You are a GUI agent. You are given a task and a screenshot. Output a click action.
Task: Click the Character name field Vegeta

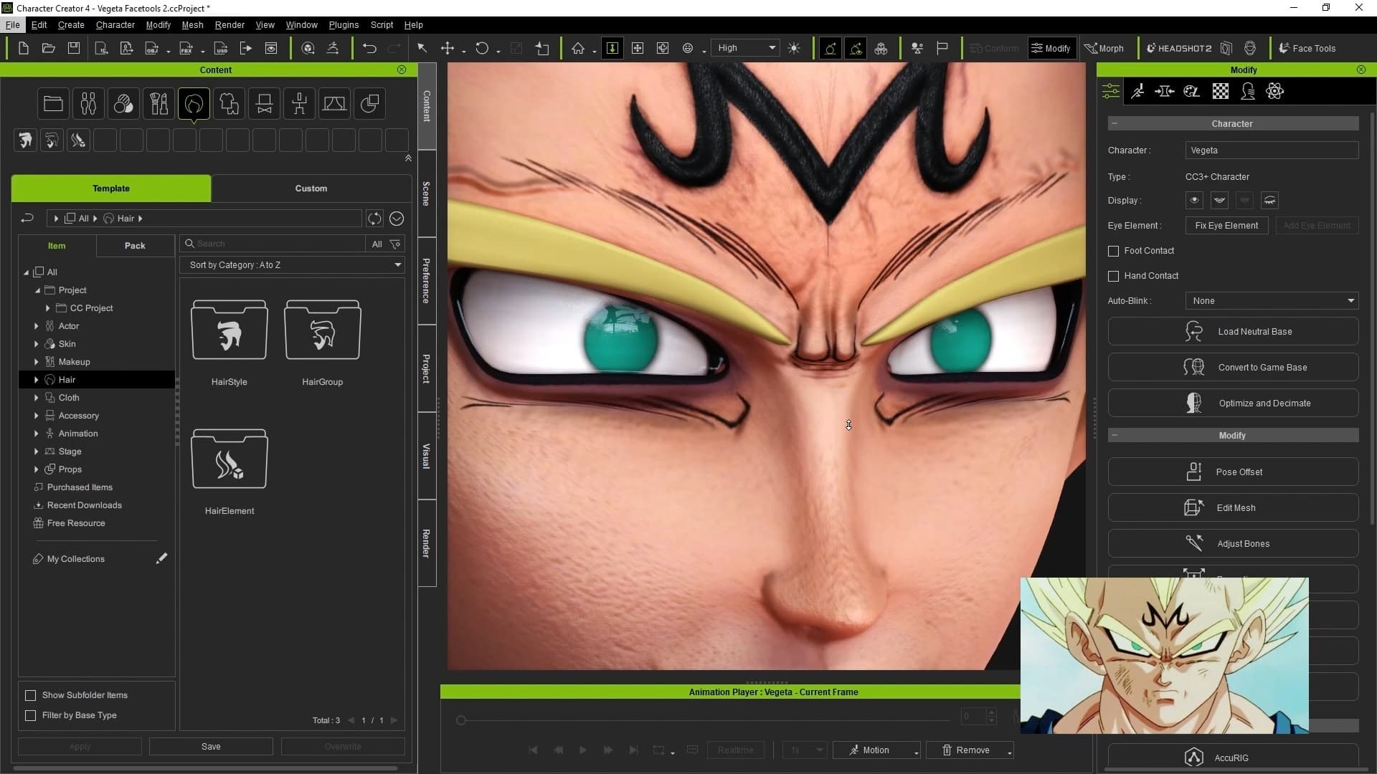[1272, 150]
